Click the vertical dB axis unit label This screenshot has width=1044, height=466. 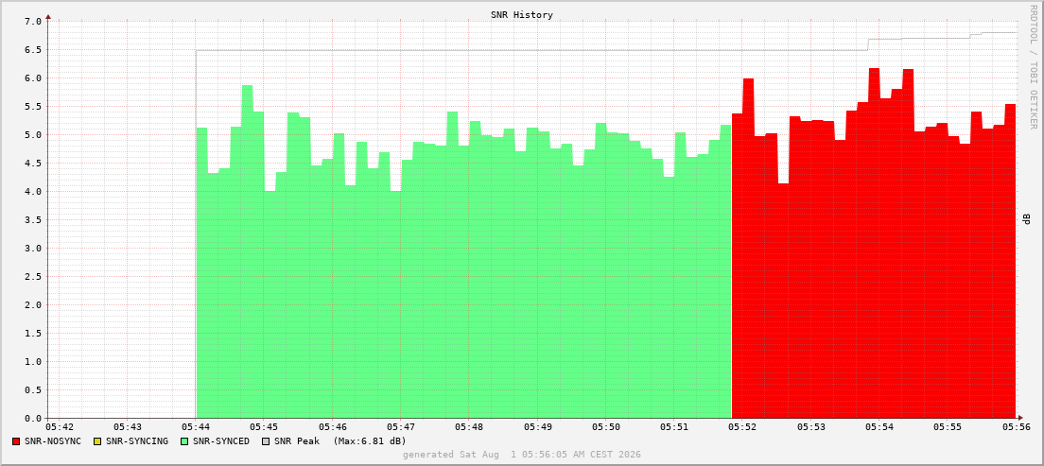tap(1026, 219)
